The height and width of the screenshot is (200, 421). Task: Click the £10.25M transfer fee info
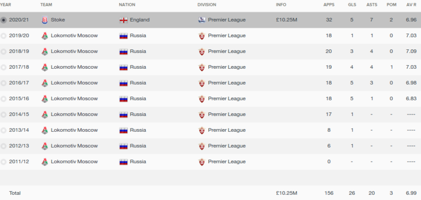point(286,20)
